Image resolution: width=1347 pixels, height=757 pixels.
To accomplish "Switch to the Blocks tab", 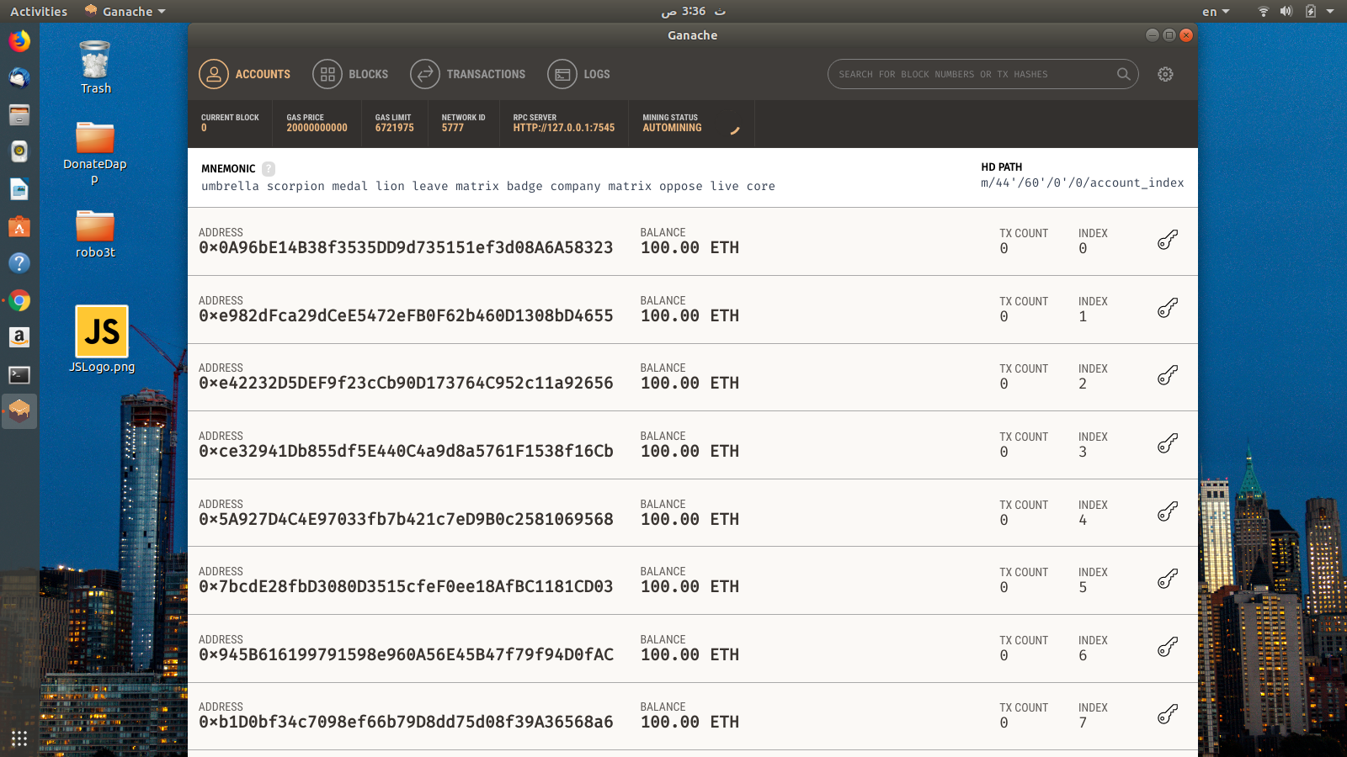I will pyautogui.click(x=350, y=74).
